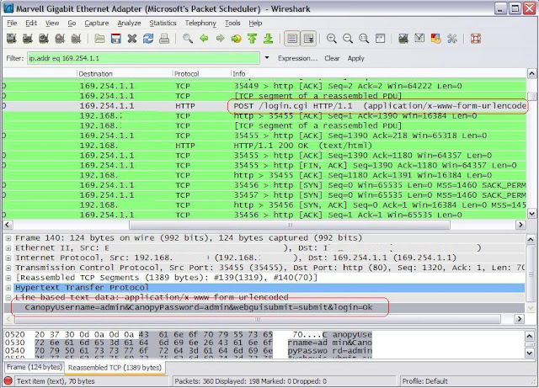Zoom in on packet text
Screen dimensions: 539x388
click(331, 39)
